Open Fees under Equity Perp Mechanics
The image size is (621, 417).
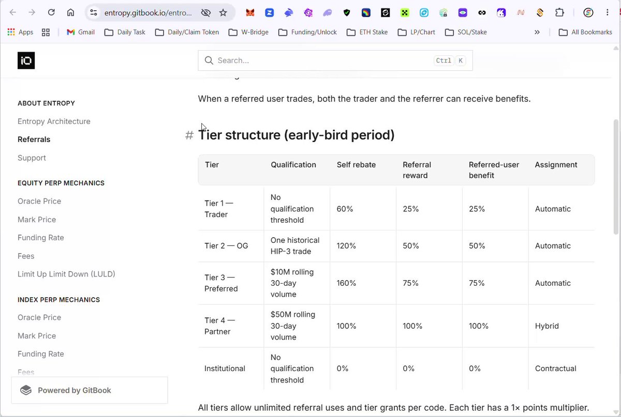click(x=26, y=256)
